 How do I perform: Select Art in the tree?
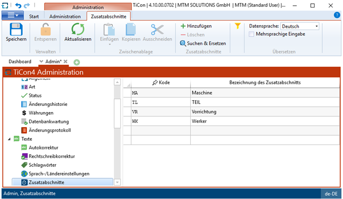pos(32,87)
